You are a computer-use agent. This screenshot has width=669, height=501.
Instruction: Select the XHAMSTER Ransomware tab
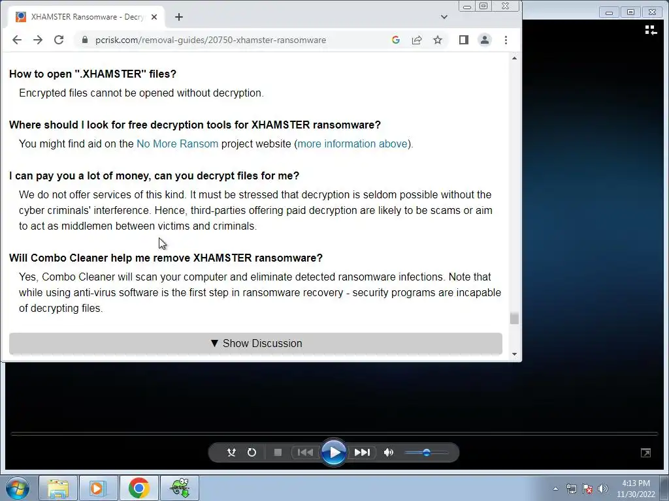point(86,17)
